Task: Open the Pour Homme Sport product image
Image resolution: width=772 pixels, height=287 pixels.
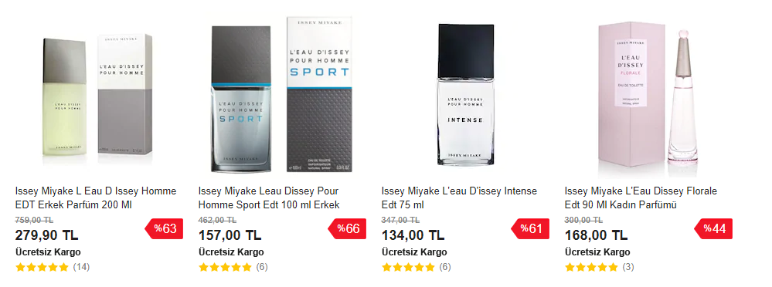Action: pos(282,94)
